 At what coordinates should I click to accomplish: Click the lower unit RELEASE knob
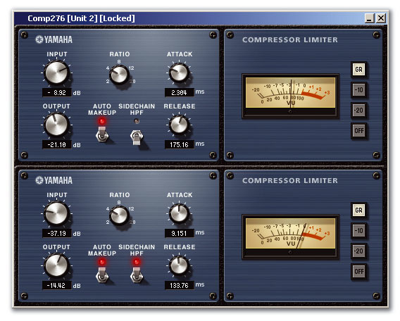[x=180, y=265]
